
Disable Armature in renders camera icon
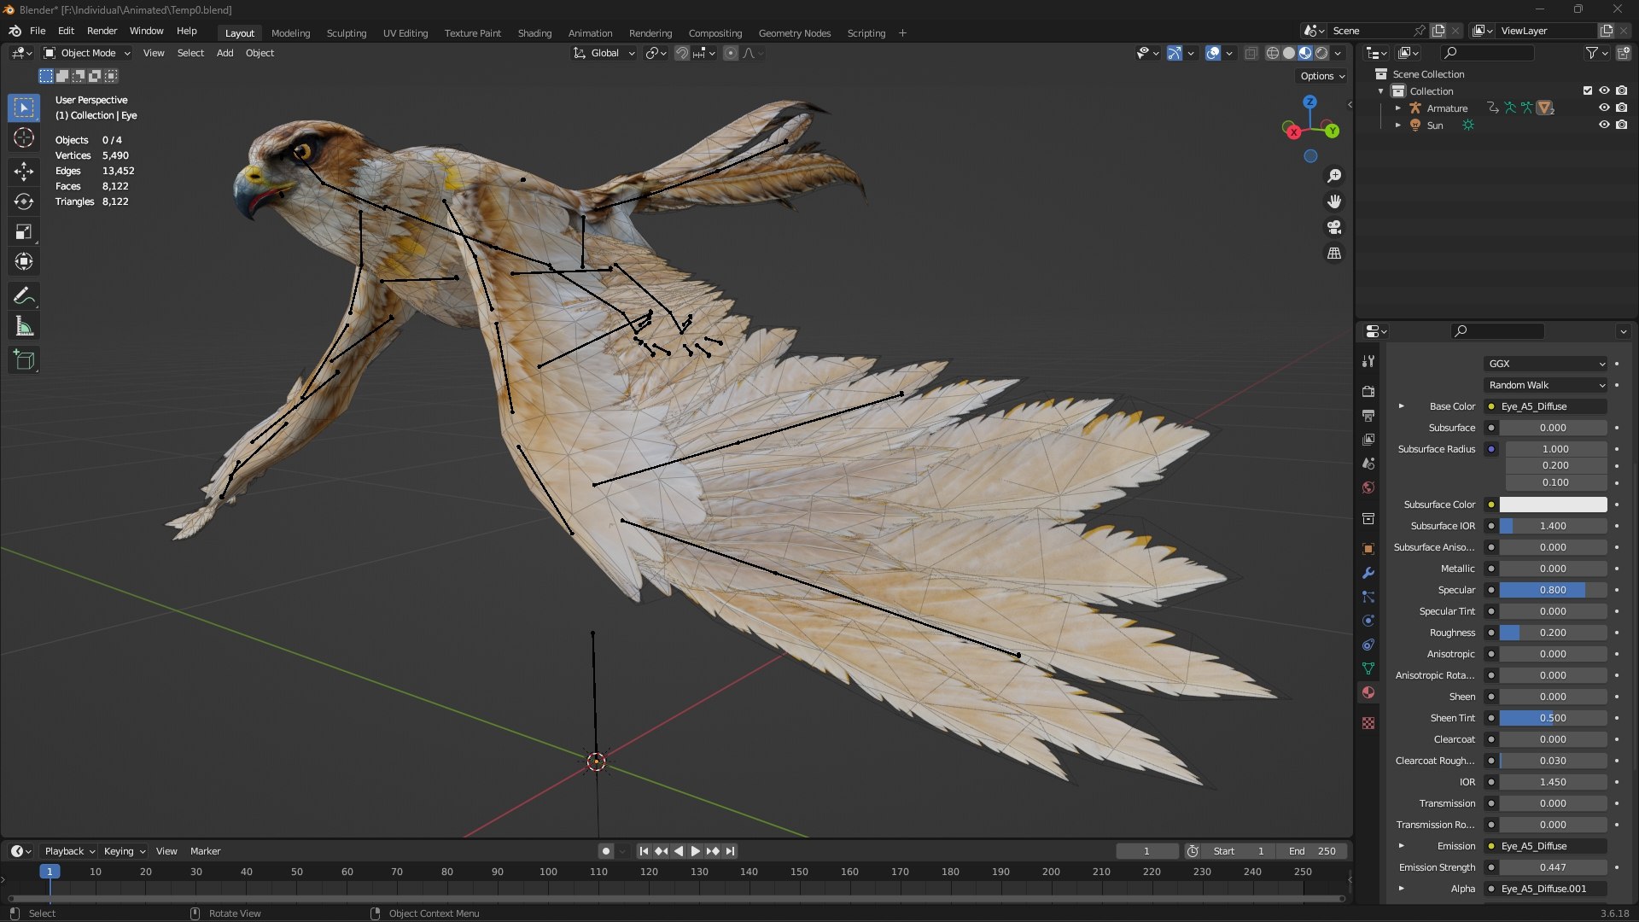point(1621,108)
